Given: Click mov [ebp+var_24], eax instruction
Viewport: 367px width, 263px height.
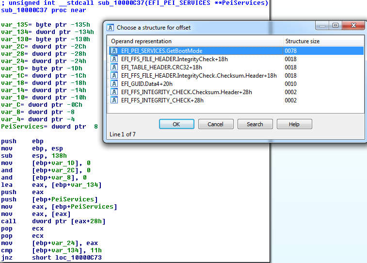Looking at the screenshot, I should 49,243.
